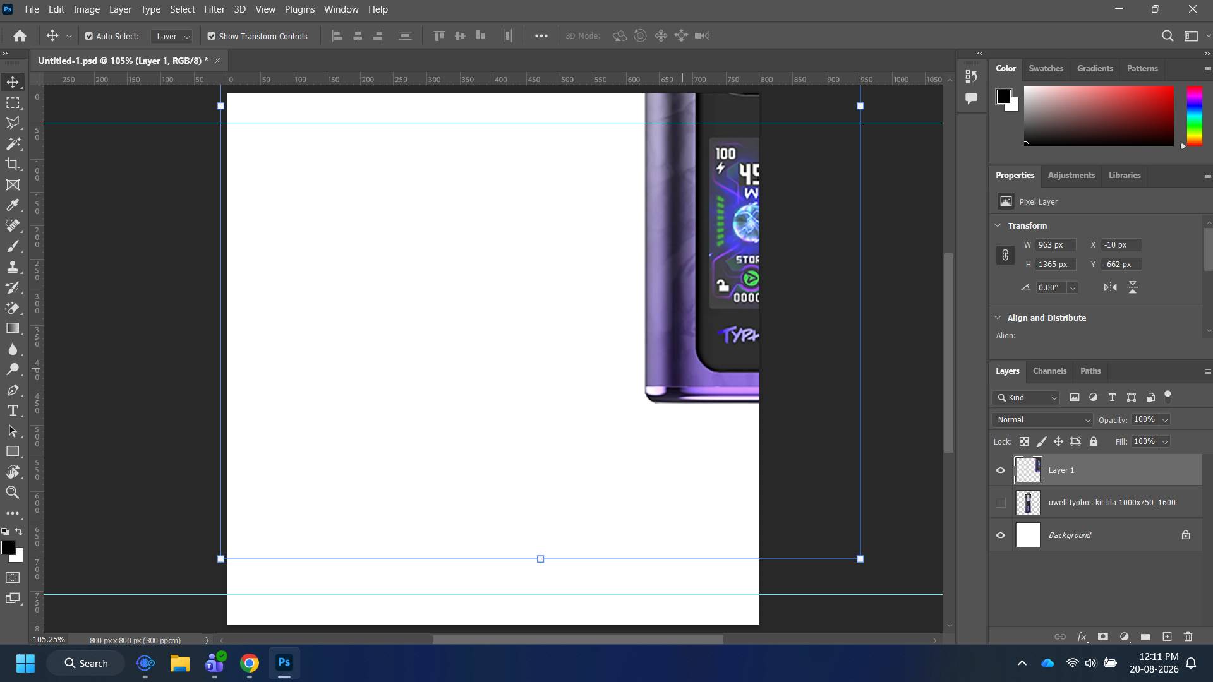This screenshot has width=1213, height=682.
Task: Switch to the Channels tab
Action: 1049,371
